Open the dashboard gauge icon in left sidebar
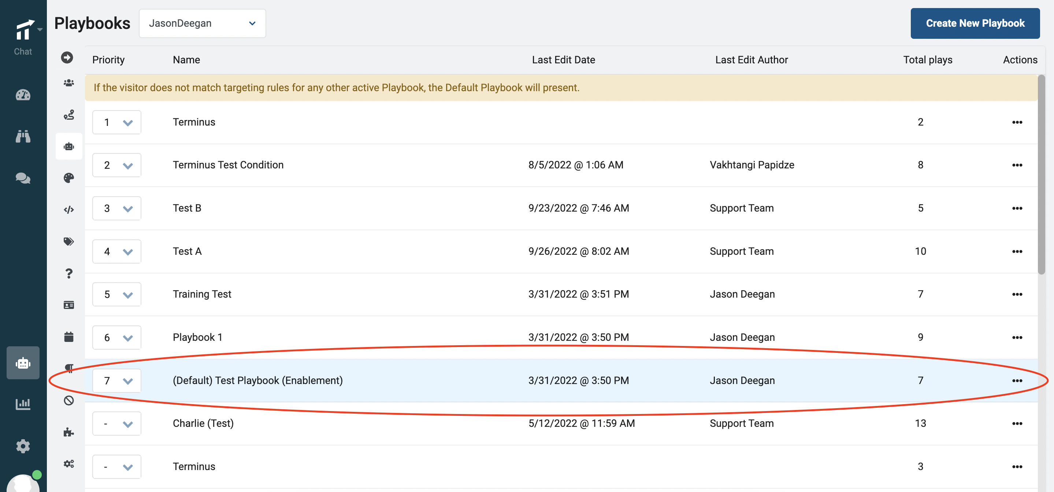 [x=23, y=95]
